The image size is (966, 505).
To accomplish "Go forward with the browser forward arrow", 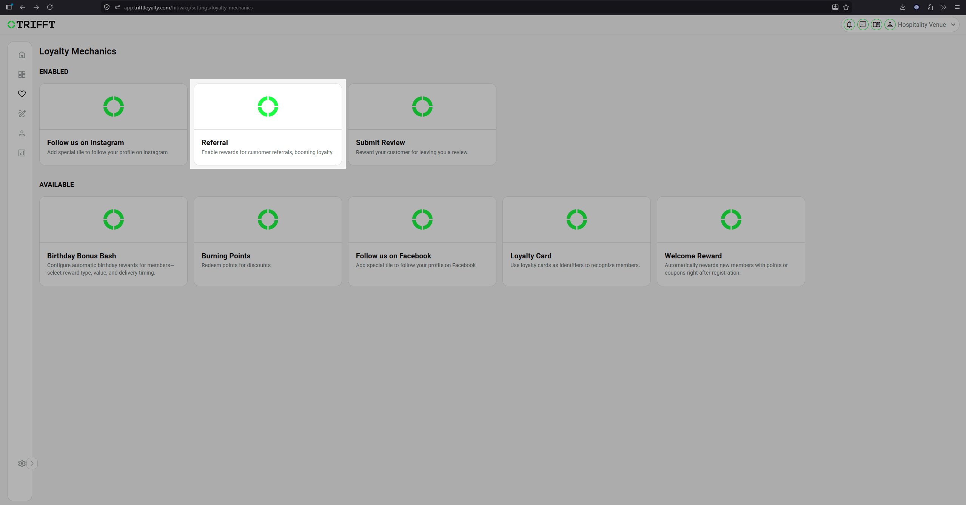I will [x=36, y=7].
